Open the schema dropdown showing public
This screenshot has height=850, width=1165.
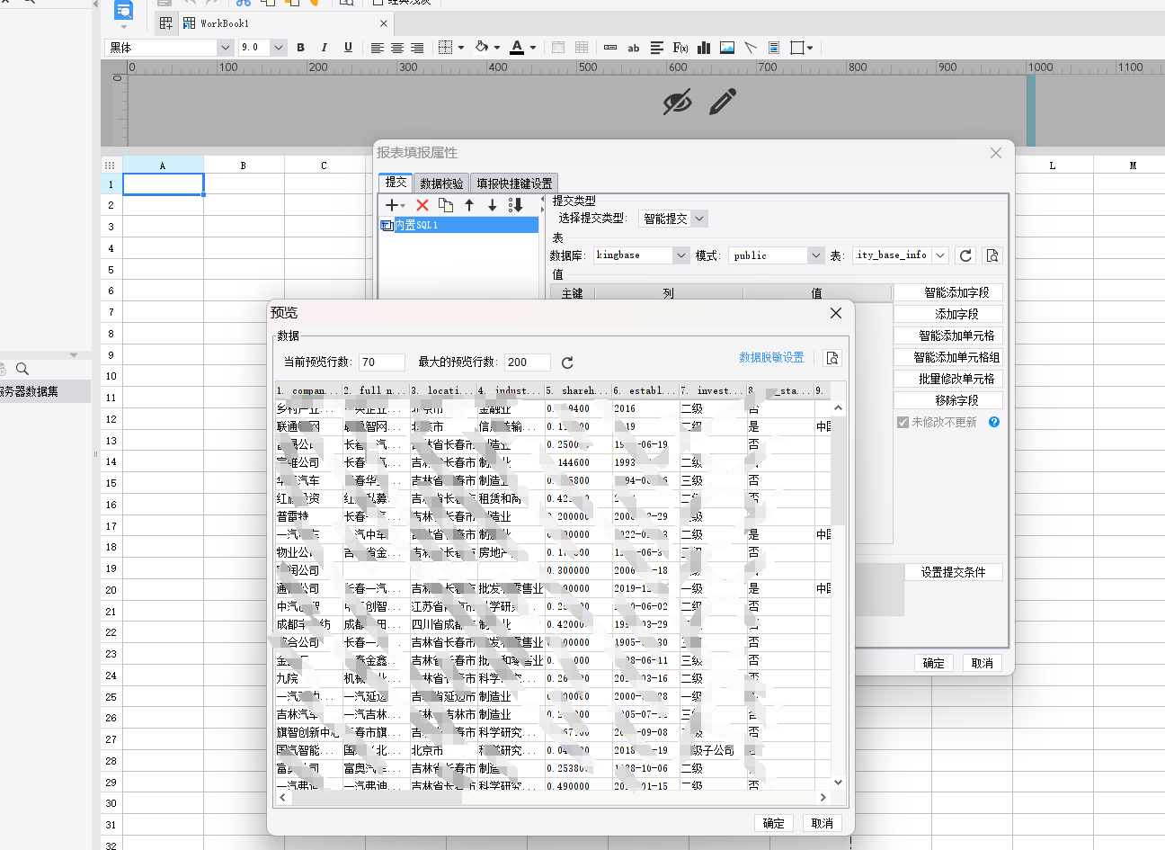pyautogui.click(x=776, y=255)
